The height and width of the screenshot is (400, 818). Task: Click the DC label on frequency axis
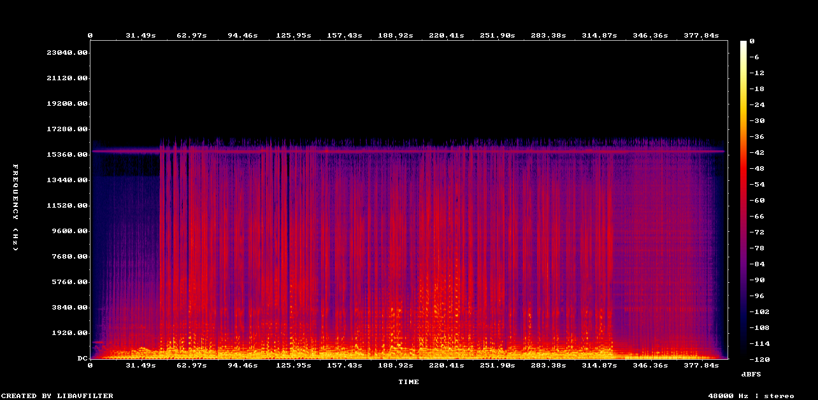click(x=82, y=359)
